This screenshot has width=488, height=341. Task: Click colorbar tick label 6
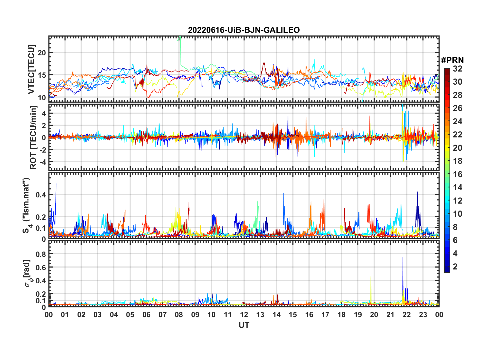[x=455, y=240]
